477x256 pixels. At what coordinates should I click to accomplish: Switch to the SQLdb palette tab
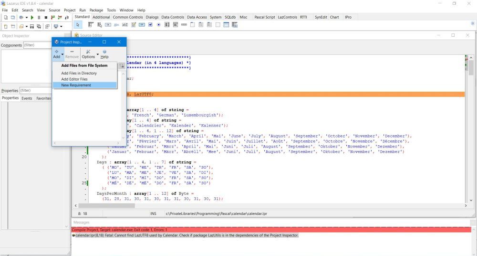click(x=230, y=17)
